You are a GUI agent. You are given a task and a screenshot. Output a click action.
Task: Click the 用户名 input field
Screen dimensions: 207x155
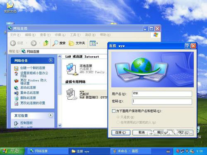point(162,94)
